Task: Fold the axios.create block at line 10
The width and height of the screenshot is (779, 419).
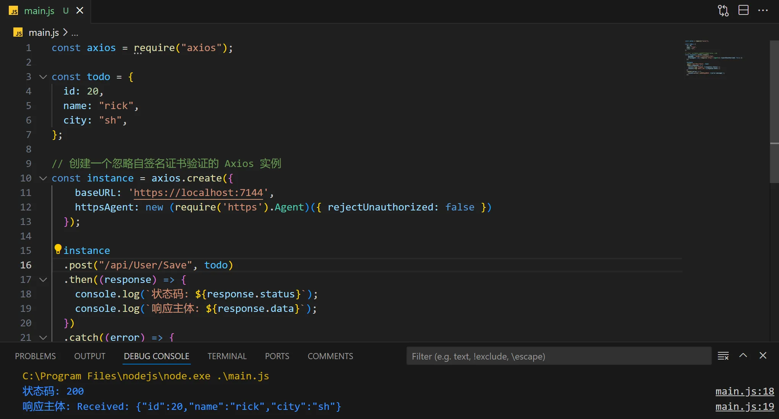Action: click(43, 178)
